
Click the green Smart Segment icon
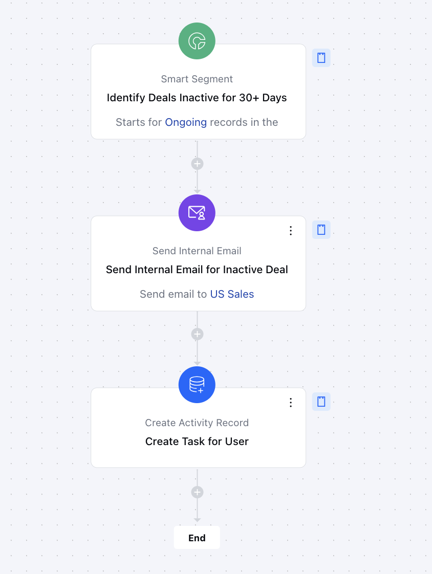197,41
